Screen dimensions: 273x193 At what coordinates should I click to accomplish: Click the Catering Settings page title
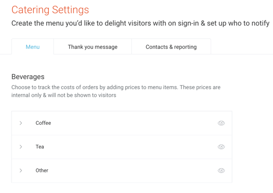coord(50,10)
